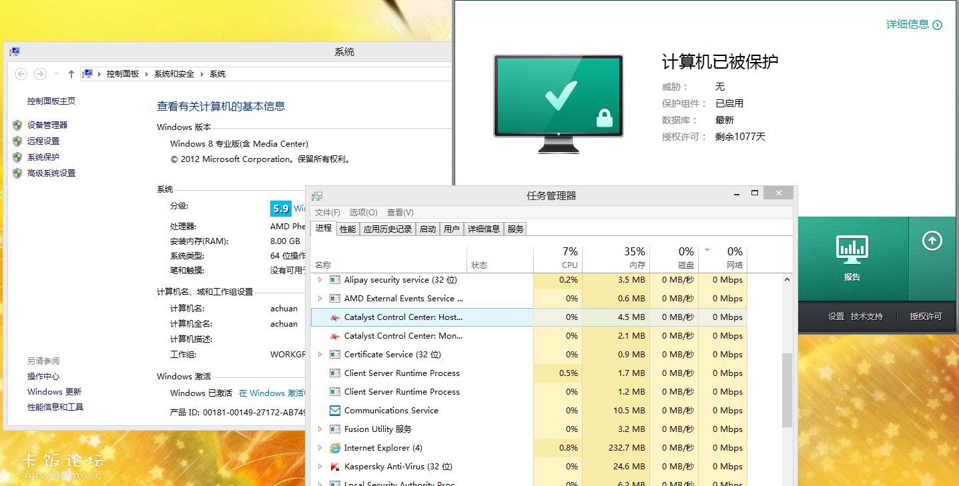Viewport: 959px width, 486px height.
Task: Click the Remote Settings shield icon
Action: (17, 141)
